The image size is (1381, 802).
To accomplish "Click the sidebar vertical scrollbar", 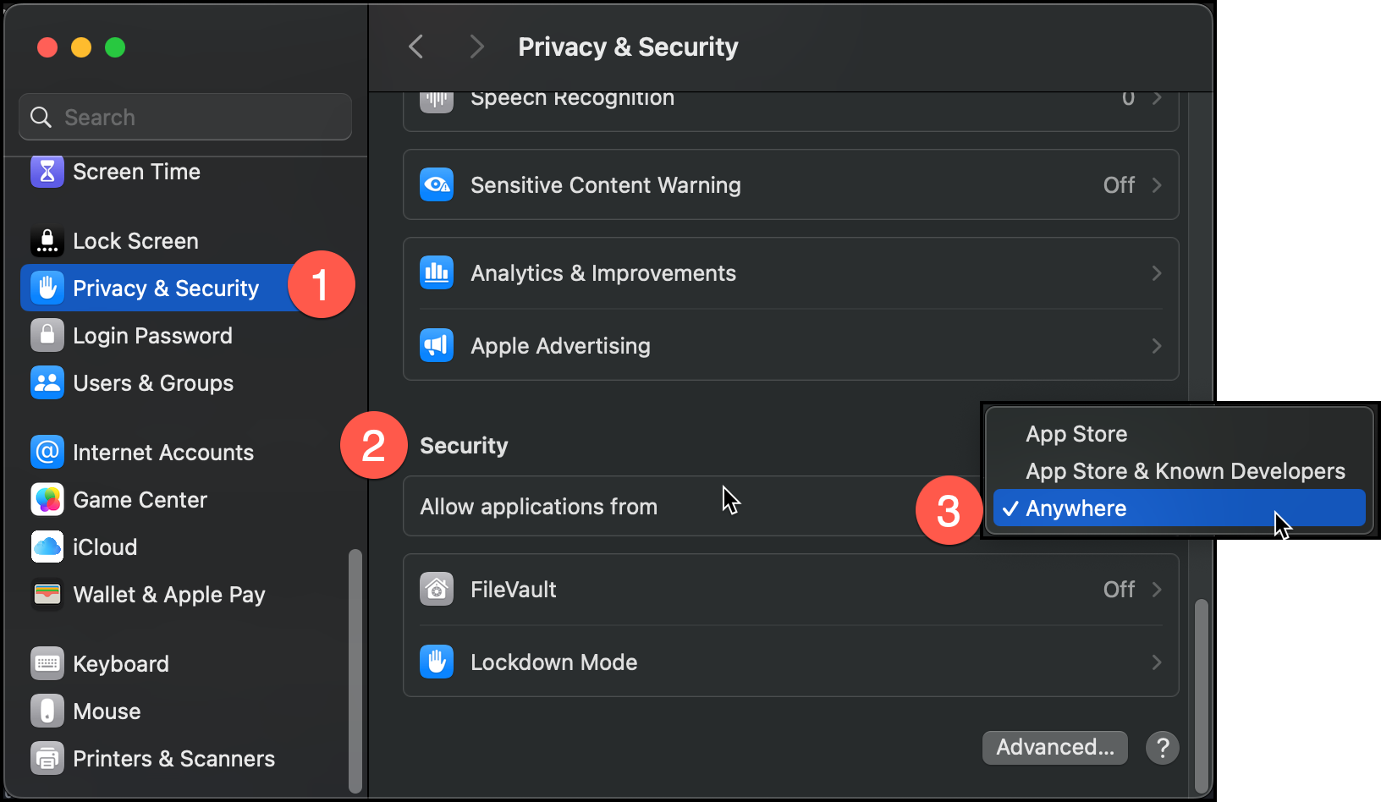I will (355, 670).
